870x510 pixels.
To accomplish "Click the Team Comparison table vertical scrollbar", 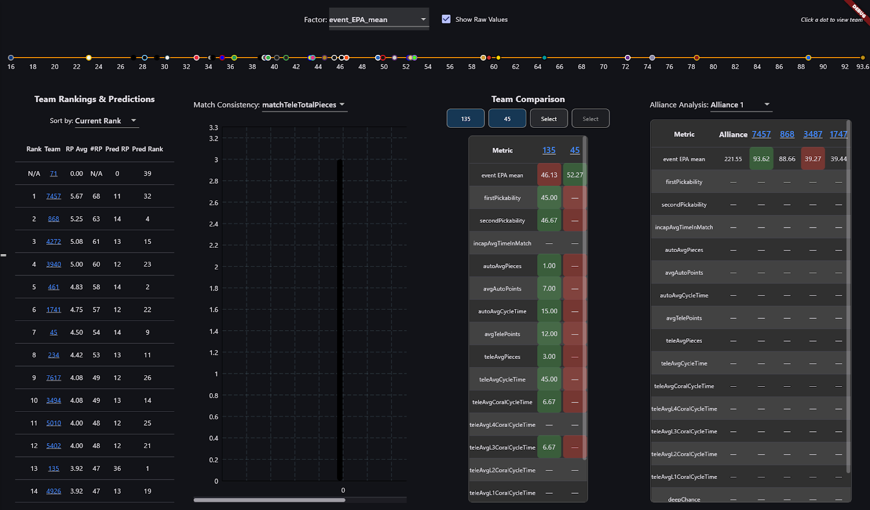I will tap(585, 299).
